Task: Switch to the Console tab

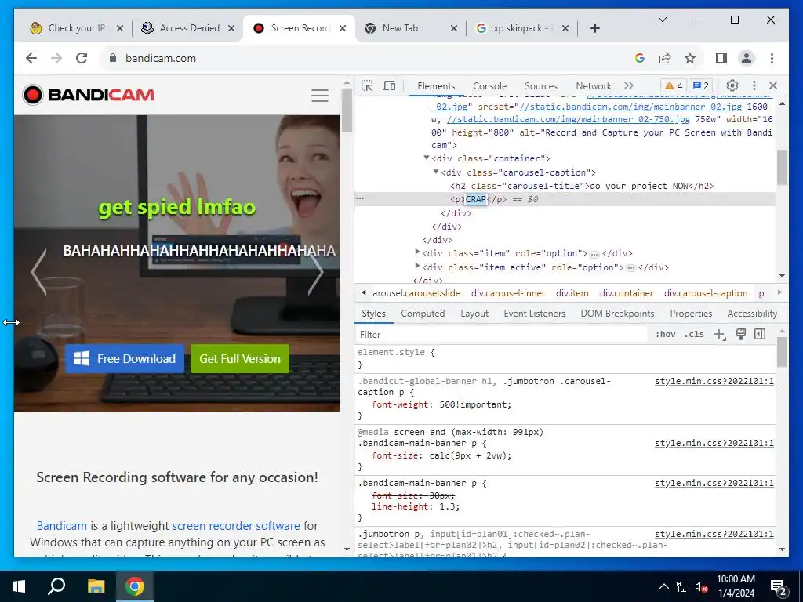Action: (489, 86)
